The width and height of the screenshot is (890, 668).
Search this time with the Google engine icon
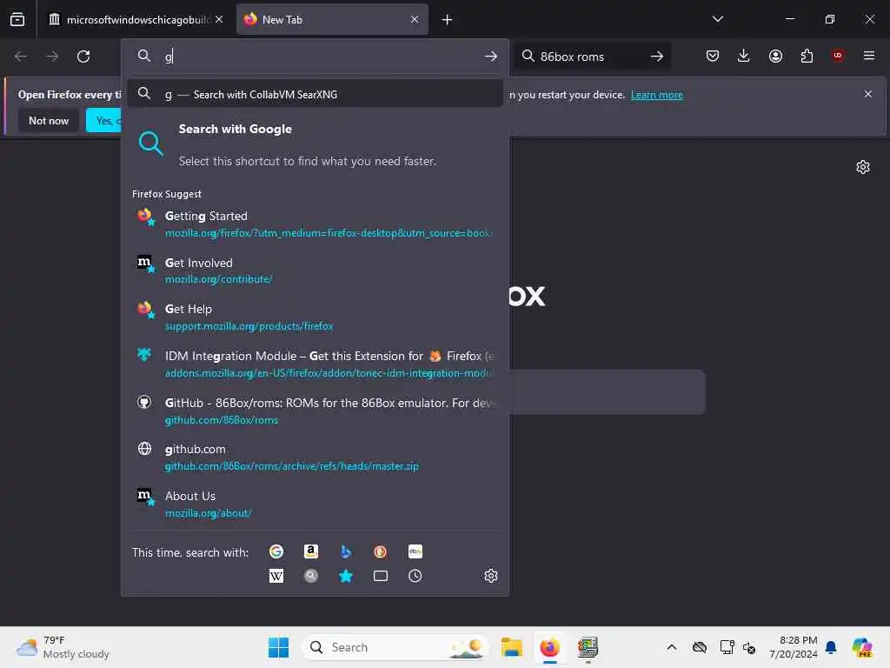pos(276,551)
